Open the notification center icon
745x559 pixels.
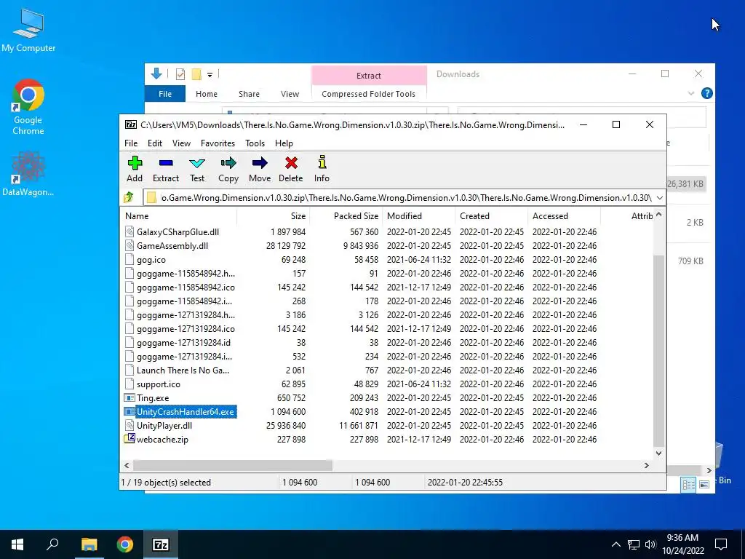pos(721,544)
